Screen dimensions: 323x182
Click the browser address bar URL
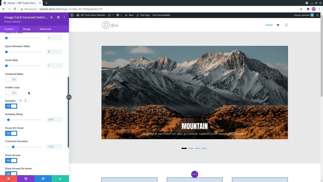(x=71, y=9)
